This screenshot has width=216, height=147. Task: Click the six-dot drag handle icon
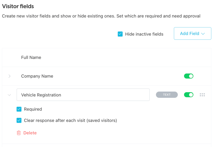point(202,95)
